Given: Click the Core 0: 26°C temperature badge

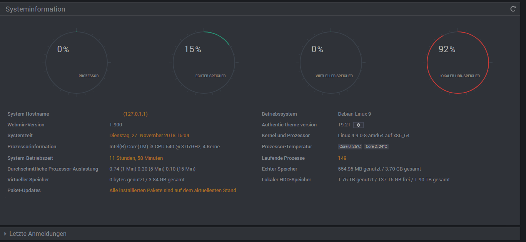Looking at the screenshot, I should 350,147.
